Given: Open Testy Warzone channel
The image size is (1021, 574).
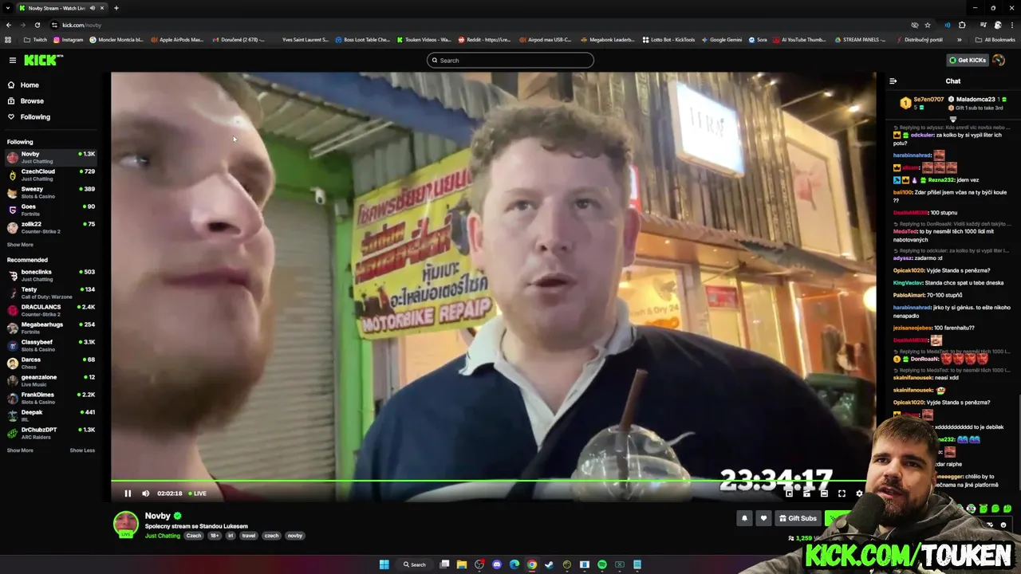Looking at the screenshot, I should click(x=51, y=293).
